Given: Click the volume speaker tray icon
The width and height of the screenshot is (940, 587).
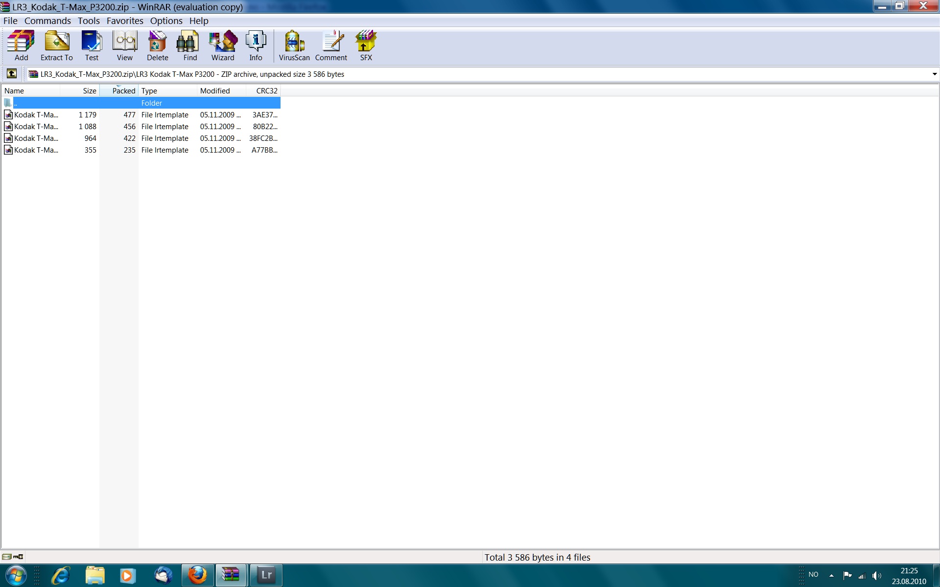Looking at the screenshot, I should pos(876,575).
